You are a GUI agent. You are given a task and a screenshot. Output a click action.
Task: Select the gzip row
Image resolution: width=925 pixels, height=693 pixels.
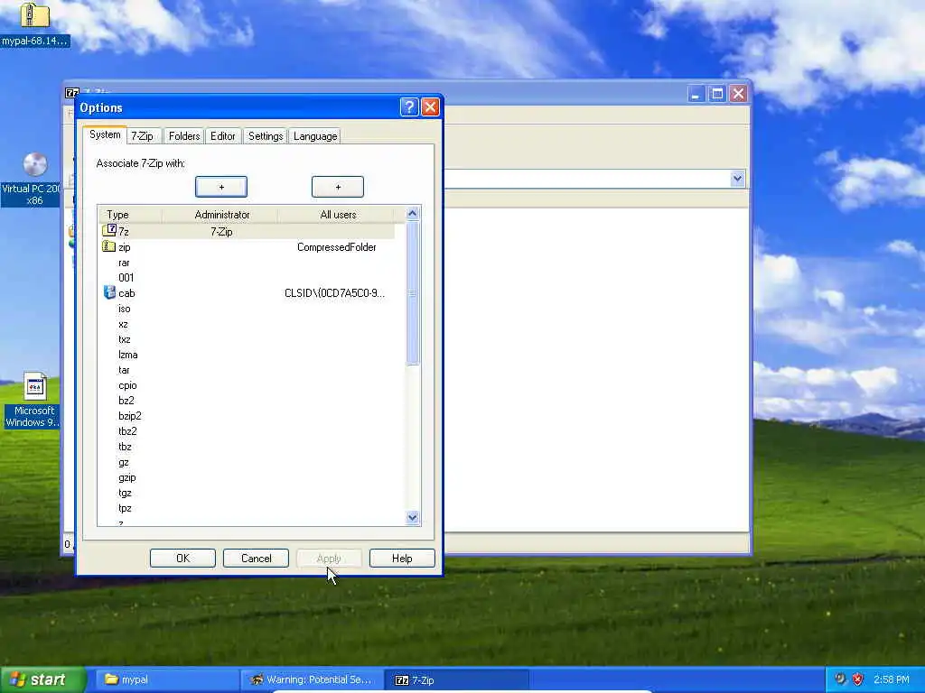(246, 478)
